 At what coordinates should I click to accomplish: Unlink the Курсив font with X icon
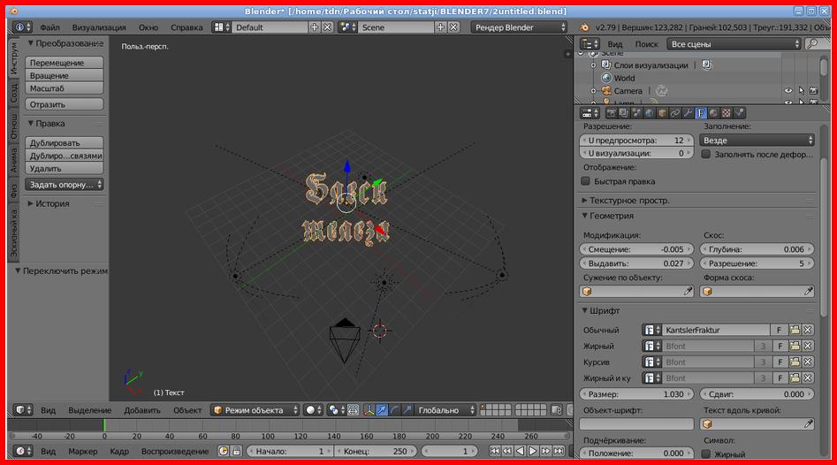(x=808, y=362)
